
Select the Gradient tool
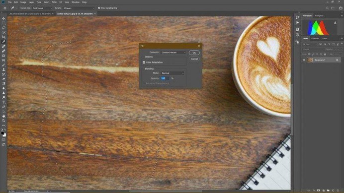(3, 83)
